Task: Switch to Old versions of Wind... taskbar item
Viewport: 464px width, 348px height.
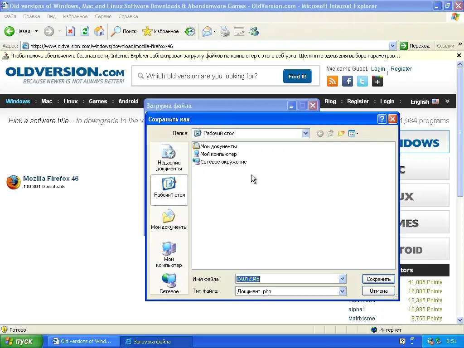Action: pos(83,342)
